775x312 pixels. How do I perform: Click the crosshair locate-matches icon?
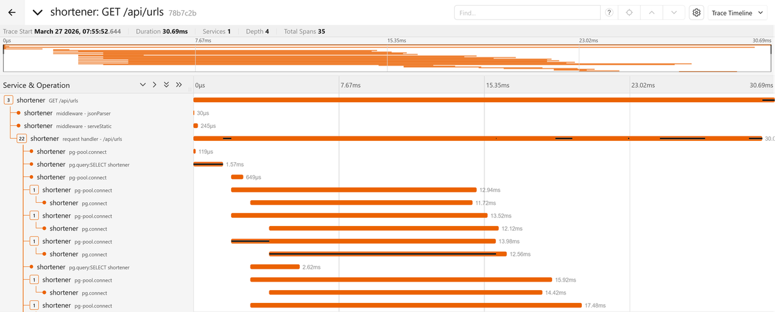[628, 13]
